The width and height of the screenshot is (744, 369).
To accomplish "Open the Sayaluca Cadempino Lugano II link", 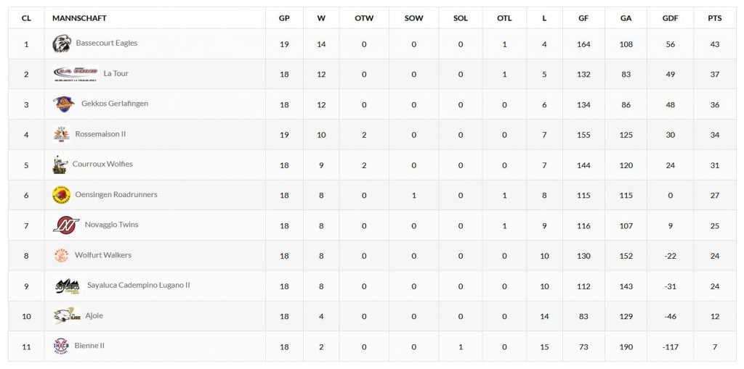I will coord(139,285).
